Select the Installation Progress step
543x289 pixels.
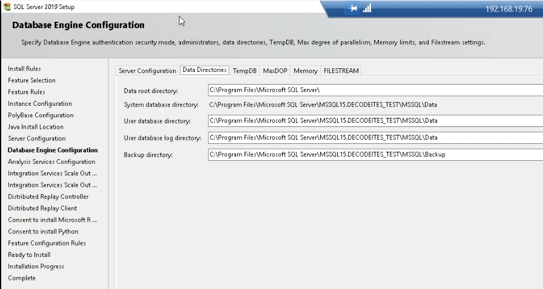(x=36, y=267)
